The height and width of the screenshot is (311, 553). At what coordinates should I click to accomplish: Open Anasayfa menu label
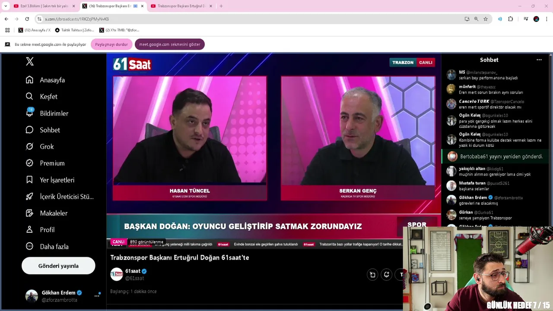pyautogui.click(x=52, y=80)
